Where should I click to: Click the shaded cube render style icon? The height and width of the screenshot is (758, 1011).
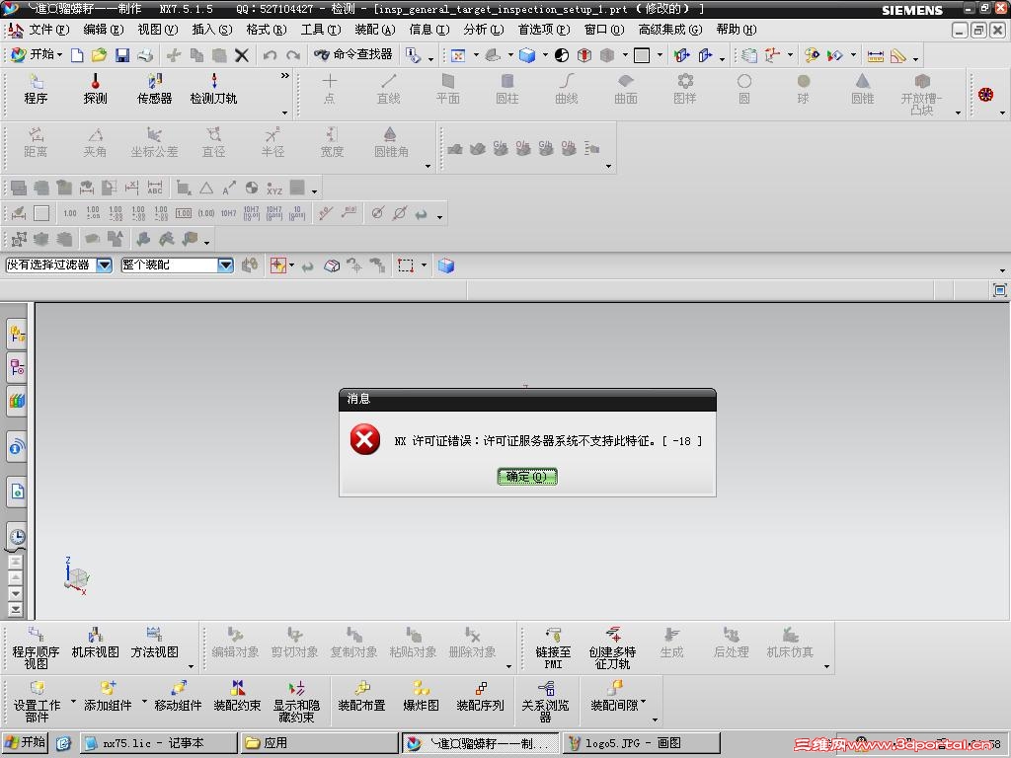point(527,55)
